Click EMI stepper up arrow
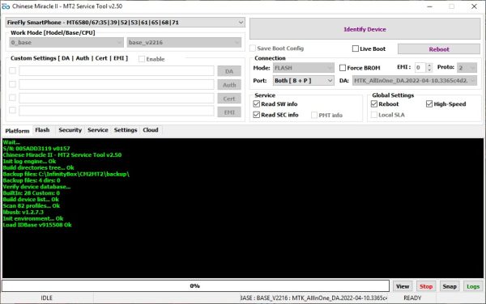 pyautogui.click(x=429, y=65)
